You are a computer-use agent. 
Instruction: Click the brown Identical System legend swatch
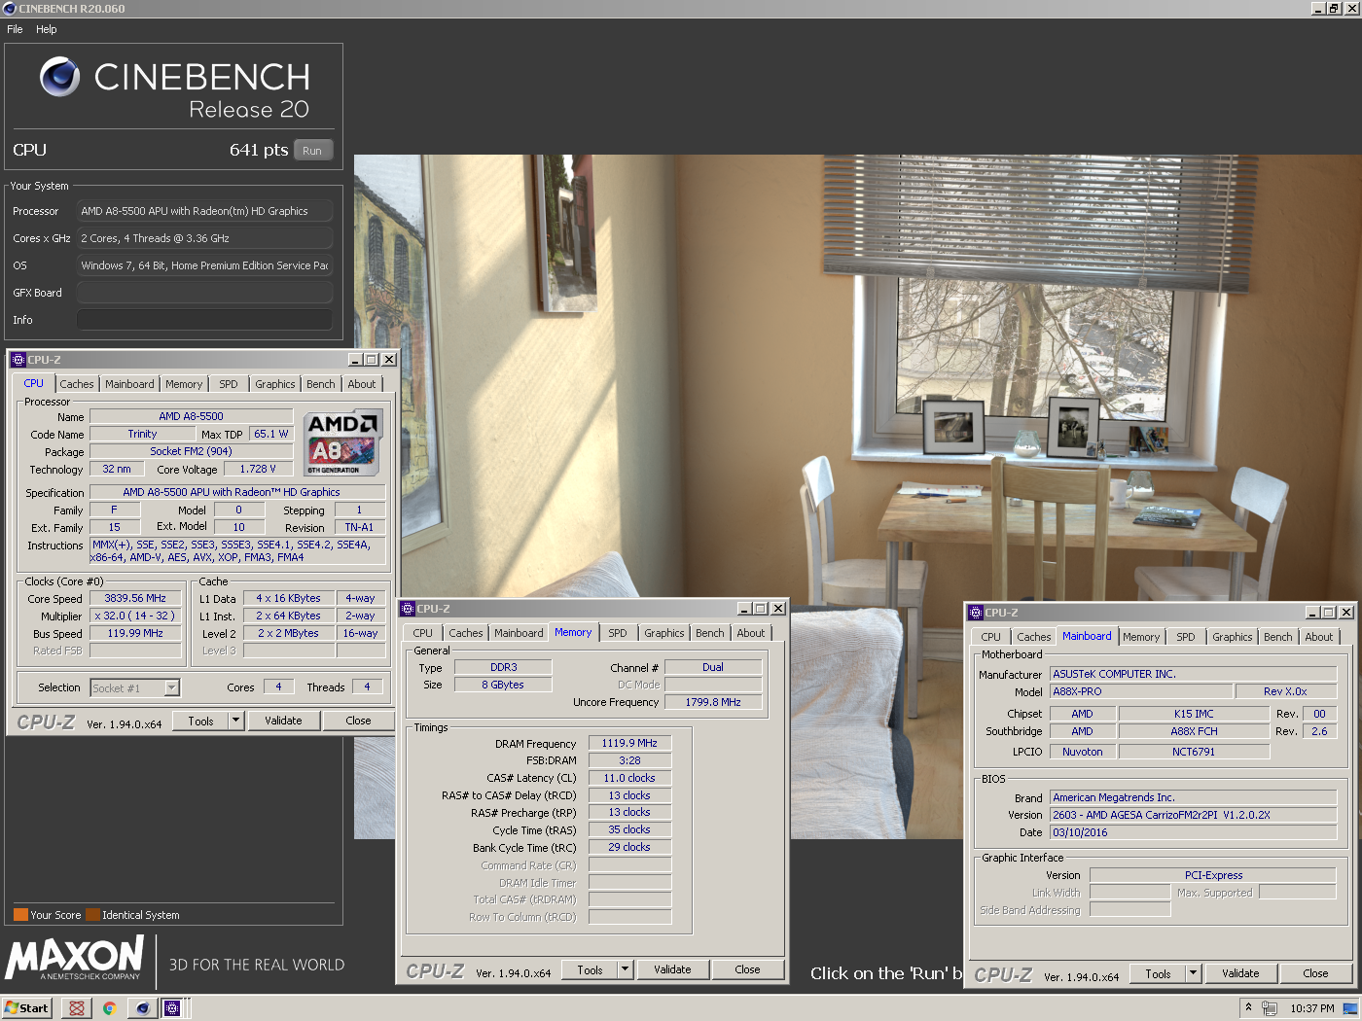tap(92, 915)
